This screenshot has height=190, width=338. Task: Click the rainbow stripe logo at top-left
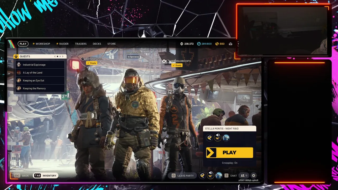coord(12,44)
